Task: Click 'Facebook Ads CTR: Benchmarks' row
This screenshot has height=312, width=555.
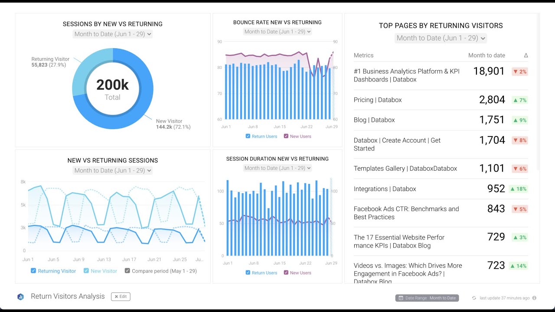Action: [441, 213]
